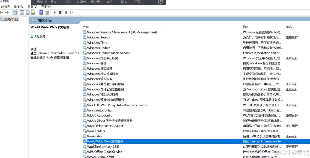310x158 pixels.
Task: Click the 服务(本地) header in the right pane
Action: (45, 20)
